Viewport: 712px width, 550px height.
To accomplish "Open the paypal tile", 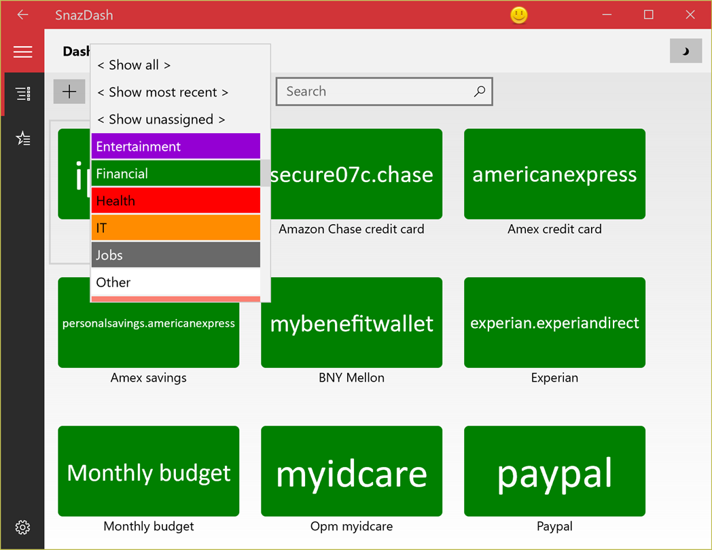I will (554, 471).
